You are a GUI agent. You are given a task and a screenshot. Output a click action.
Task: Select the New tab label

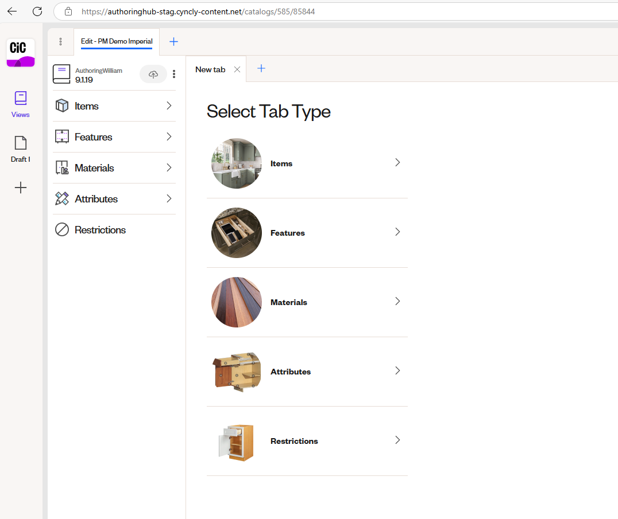click(210, 69)
